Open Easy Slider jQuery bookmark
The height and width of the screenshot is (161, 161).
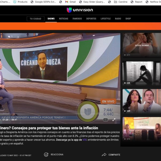(92, 2)
